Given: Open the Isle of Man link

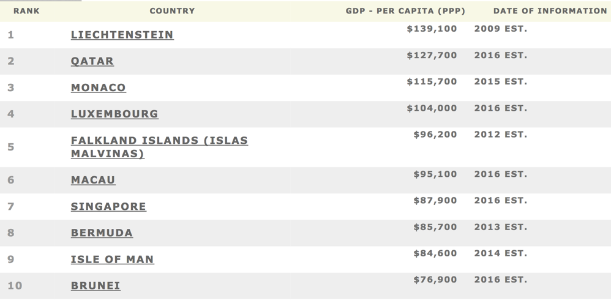Looking at the screenshot, I should [x=112, y=259].
